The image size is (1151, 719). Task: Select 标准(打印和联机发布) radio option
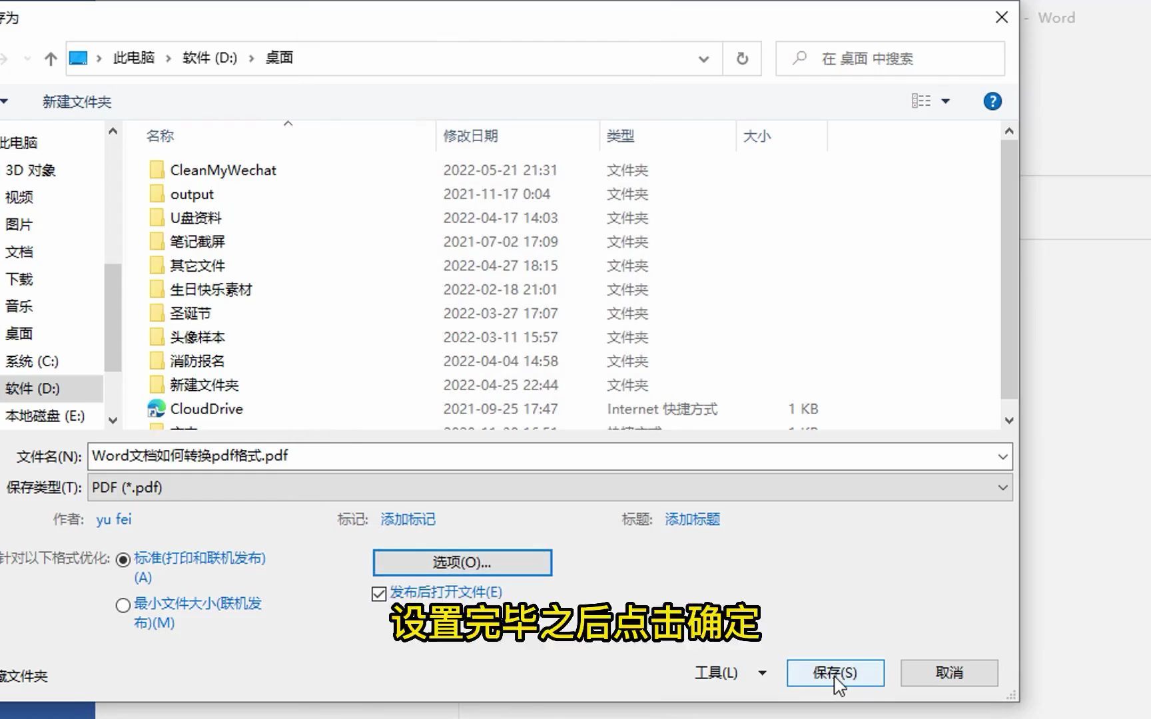pyautogui.click(x=123, y=560)
